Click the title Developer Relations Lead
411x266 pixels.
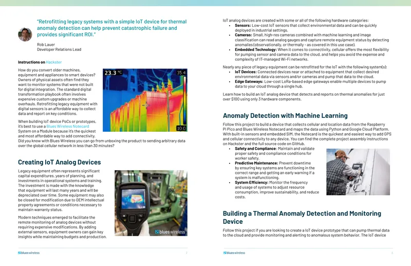59,49
